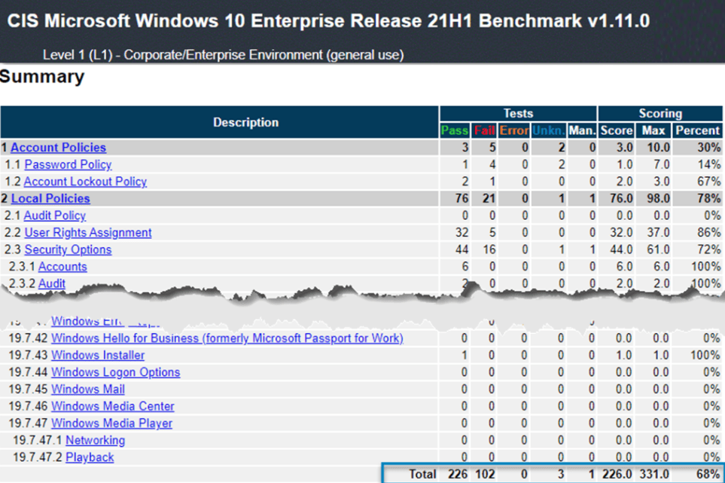The width and height of the screenshot is (725, 483).
Task: Open the Windows Installer link
Action: 98,356
